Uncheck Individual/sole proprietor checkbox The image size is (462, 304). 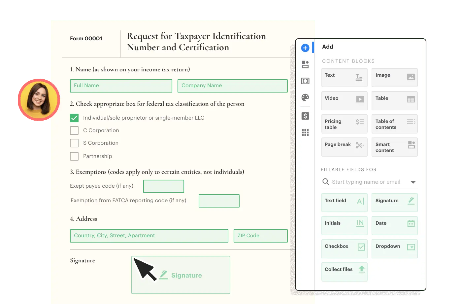click(74, 118)
